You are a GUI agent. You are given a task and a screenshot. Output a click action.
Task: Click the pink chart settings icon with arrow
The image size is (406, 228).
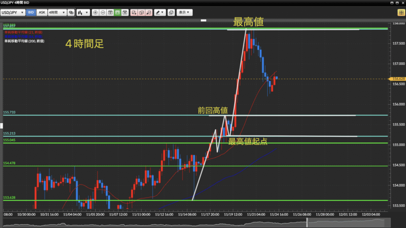point(148,13)
